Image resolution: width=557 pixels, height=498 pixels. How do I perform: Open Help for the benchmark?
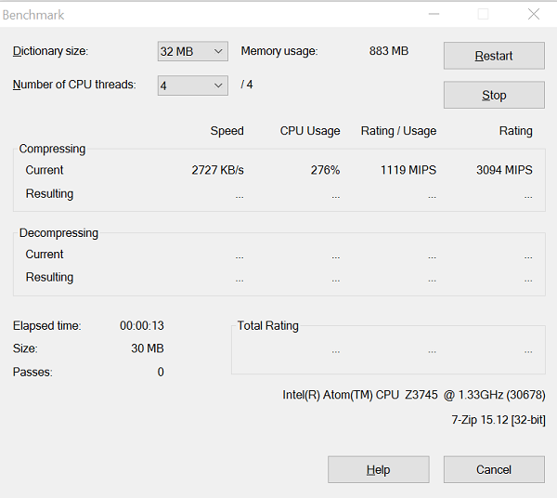[378, 469]
